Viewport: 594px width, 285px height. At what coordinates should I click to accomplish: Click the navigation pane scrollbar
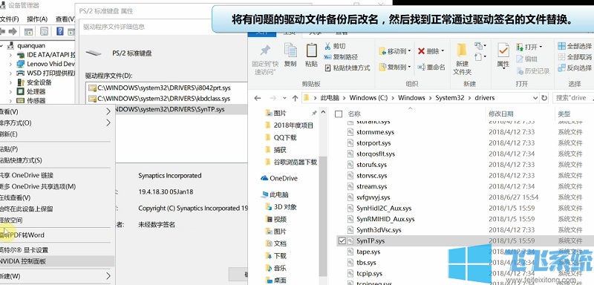[x=323, y=216]
